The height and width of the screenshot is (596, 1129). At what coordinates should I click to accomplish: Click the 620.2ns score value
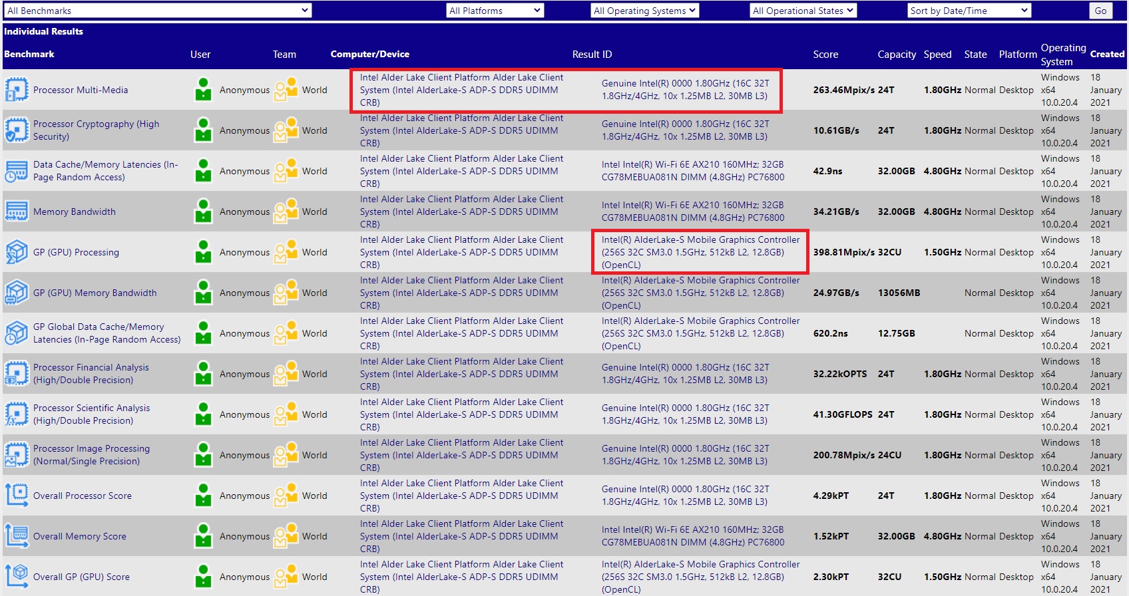(831, 333)
